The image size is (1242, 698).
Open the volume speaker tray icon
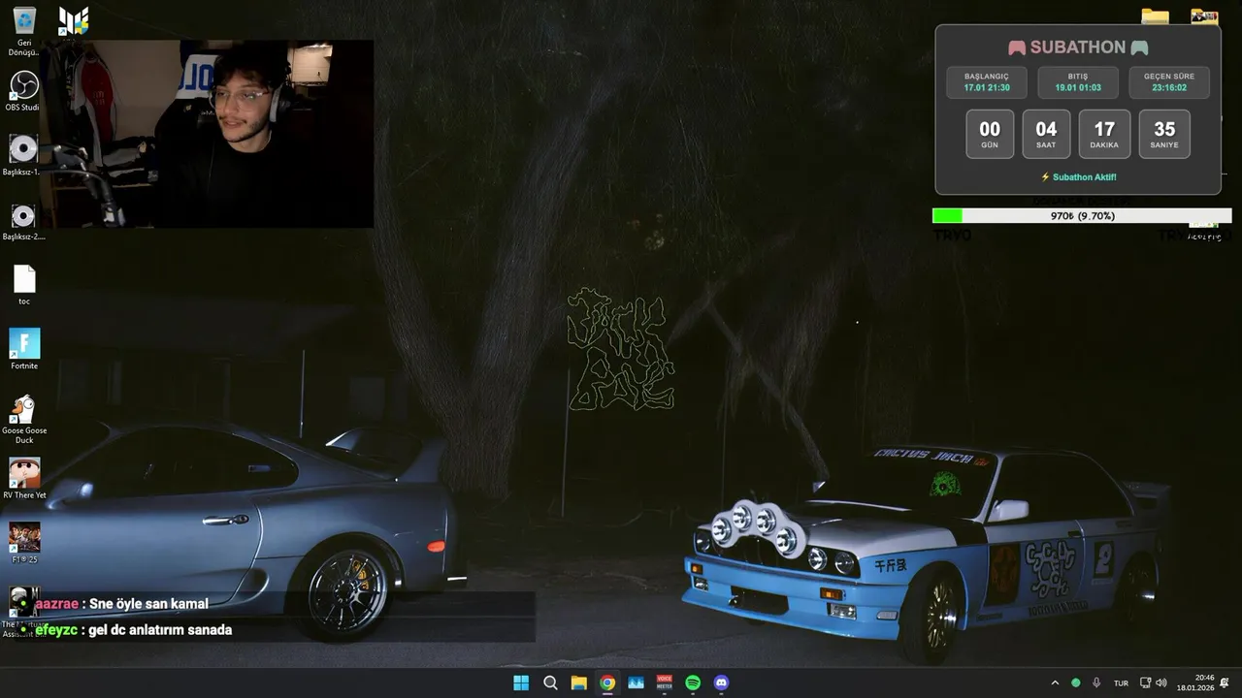click(x=1161, y=682)
